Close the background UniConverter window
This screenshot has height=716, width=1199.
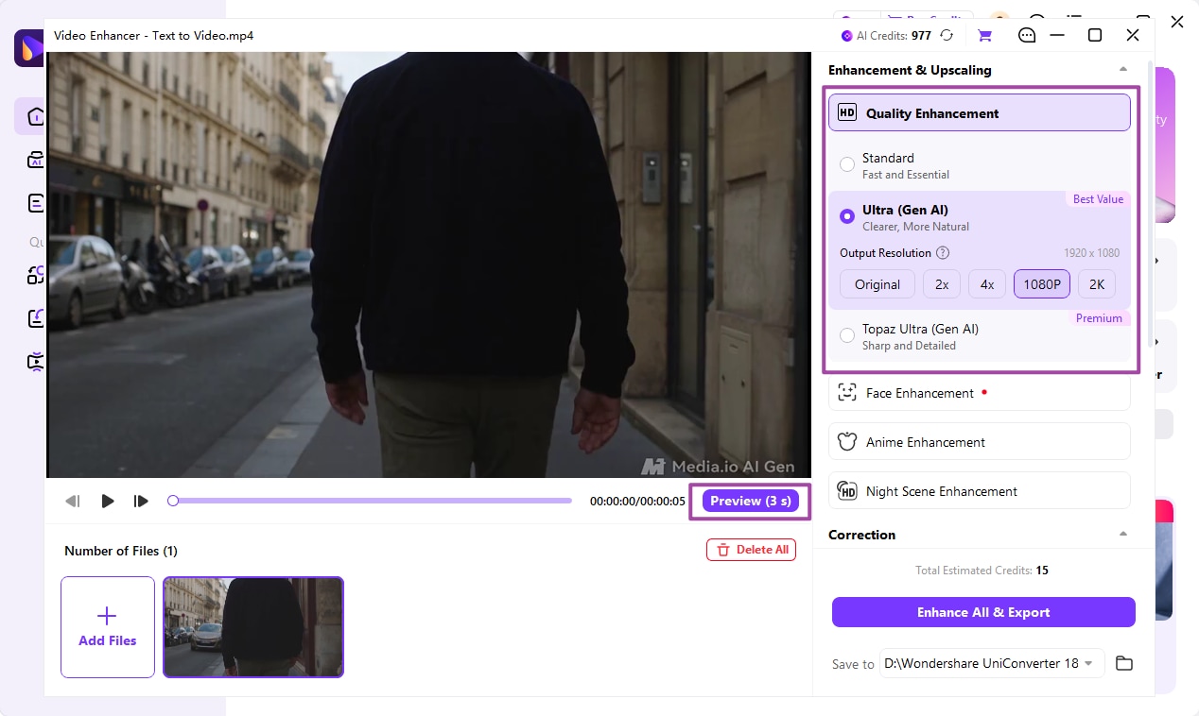coord(1177,21)
